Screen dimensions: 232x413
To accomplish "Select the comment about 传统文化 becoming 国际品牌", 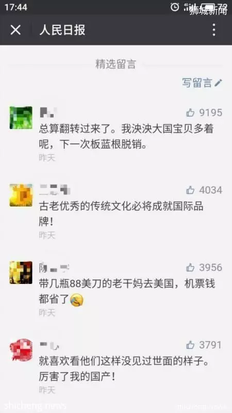I will click(x=121, y=214).
